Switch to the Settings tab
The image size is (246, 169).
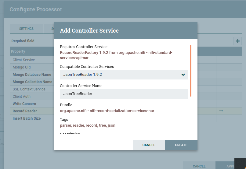click(x=27, y=29)
